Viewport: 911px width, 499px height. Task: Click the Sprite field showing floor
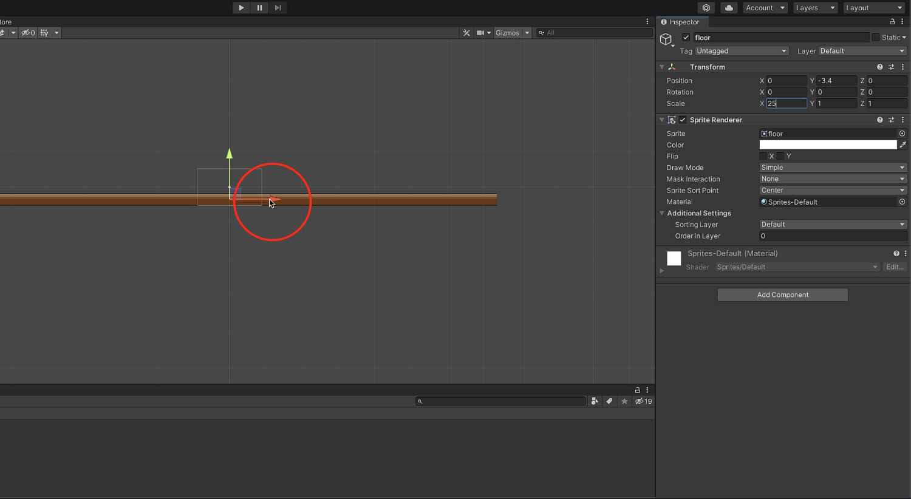828,134
